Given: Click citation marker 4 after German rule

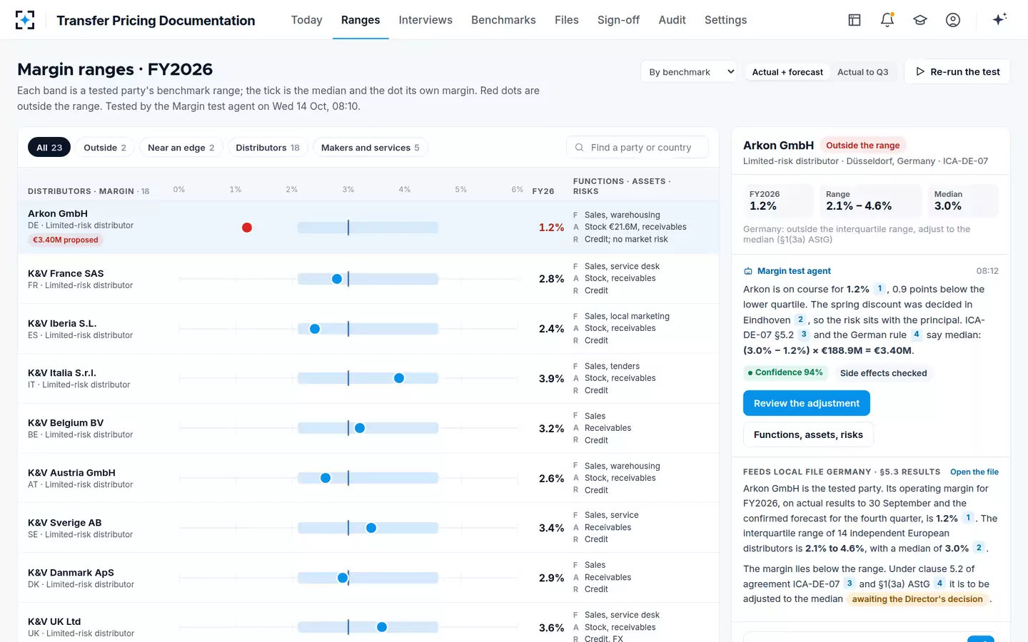Looking at the screenshot, I should (x=917, y=335).
